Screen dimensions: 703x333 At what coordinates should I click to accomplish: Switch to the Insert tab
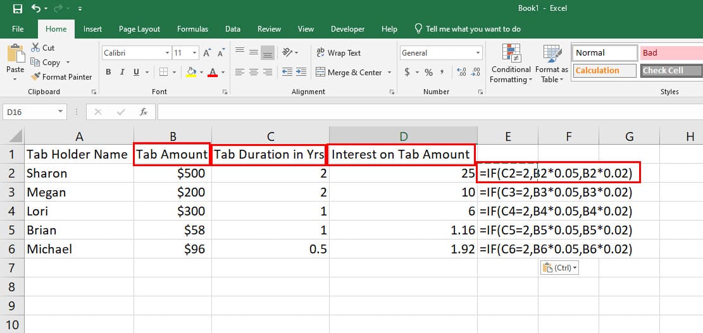pyautogui.click(x=92, y=29)
